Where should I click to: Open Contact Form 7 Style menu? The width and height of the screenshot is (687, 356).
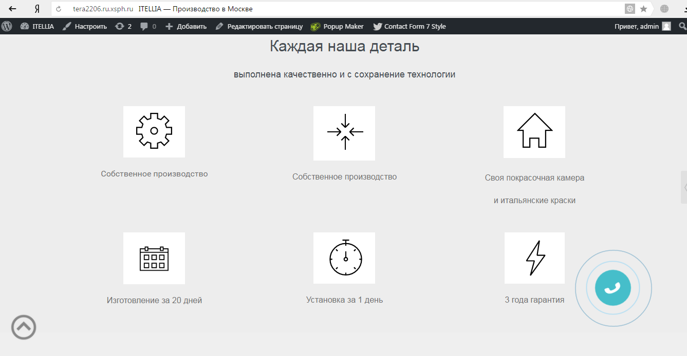[410, 26]
